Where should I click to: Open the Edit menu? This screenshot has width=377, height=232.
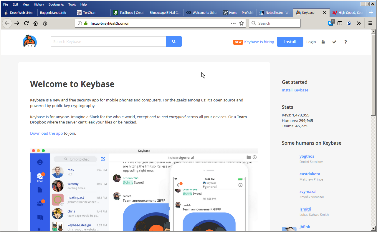coord(15,4)
